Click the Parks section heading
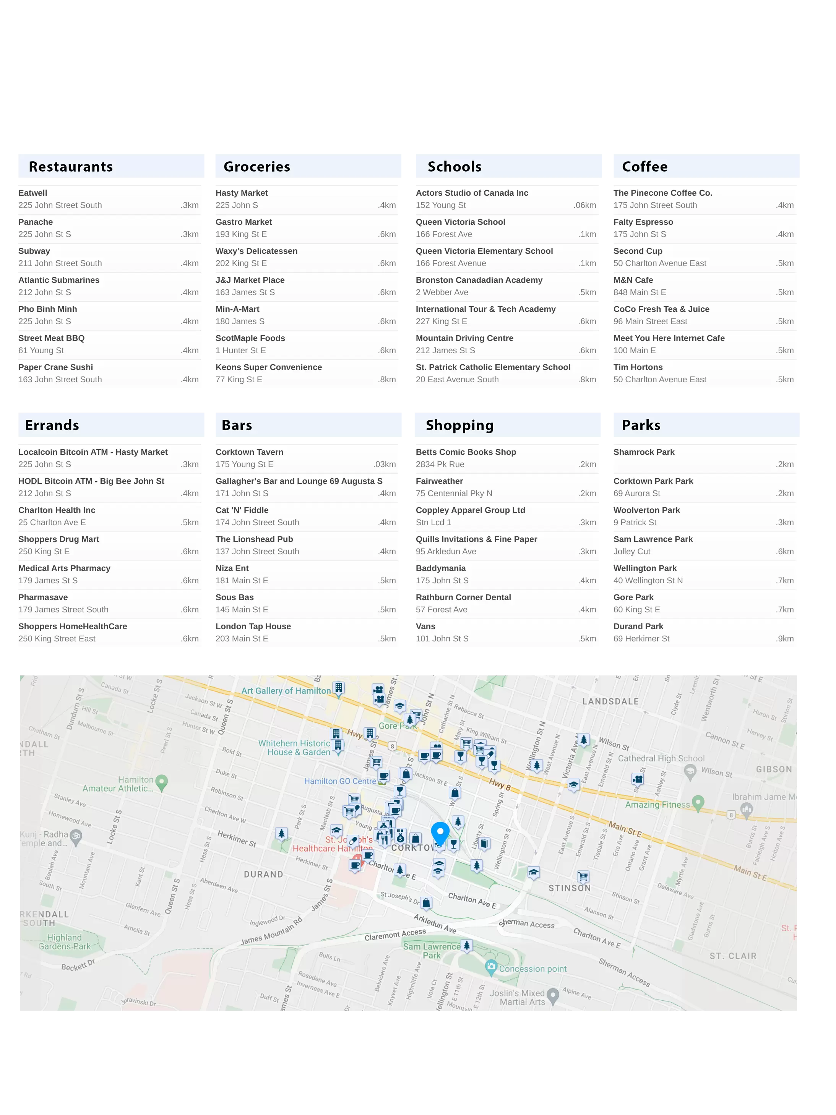This screenshot has height=1115, width=836. tap(641, 425)
